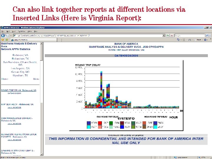Open the View menu

[x=14, y=31]
